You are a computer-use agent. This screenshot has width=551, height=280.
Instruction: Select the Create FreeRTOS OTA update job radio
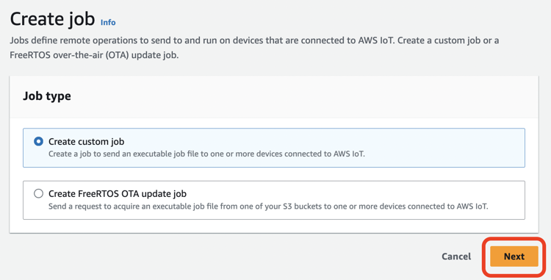38,193
